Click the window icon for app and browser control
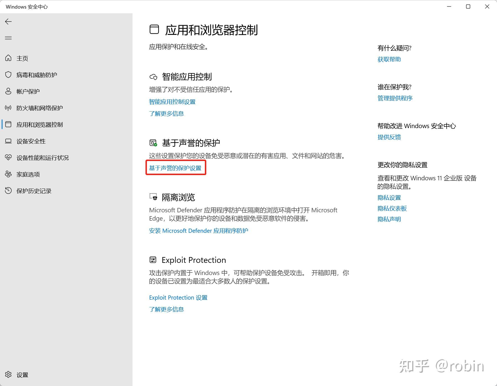This screenshot has height=386, width=497. point(8,124)
